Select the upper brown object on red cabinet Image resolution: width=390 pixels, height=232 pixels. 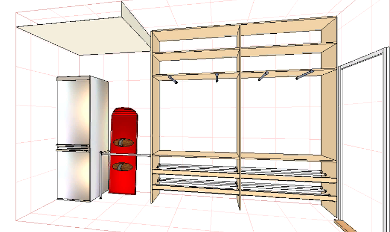(124, 142)
